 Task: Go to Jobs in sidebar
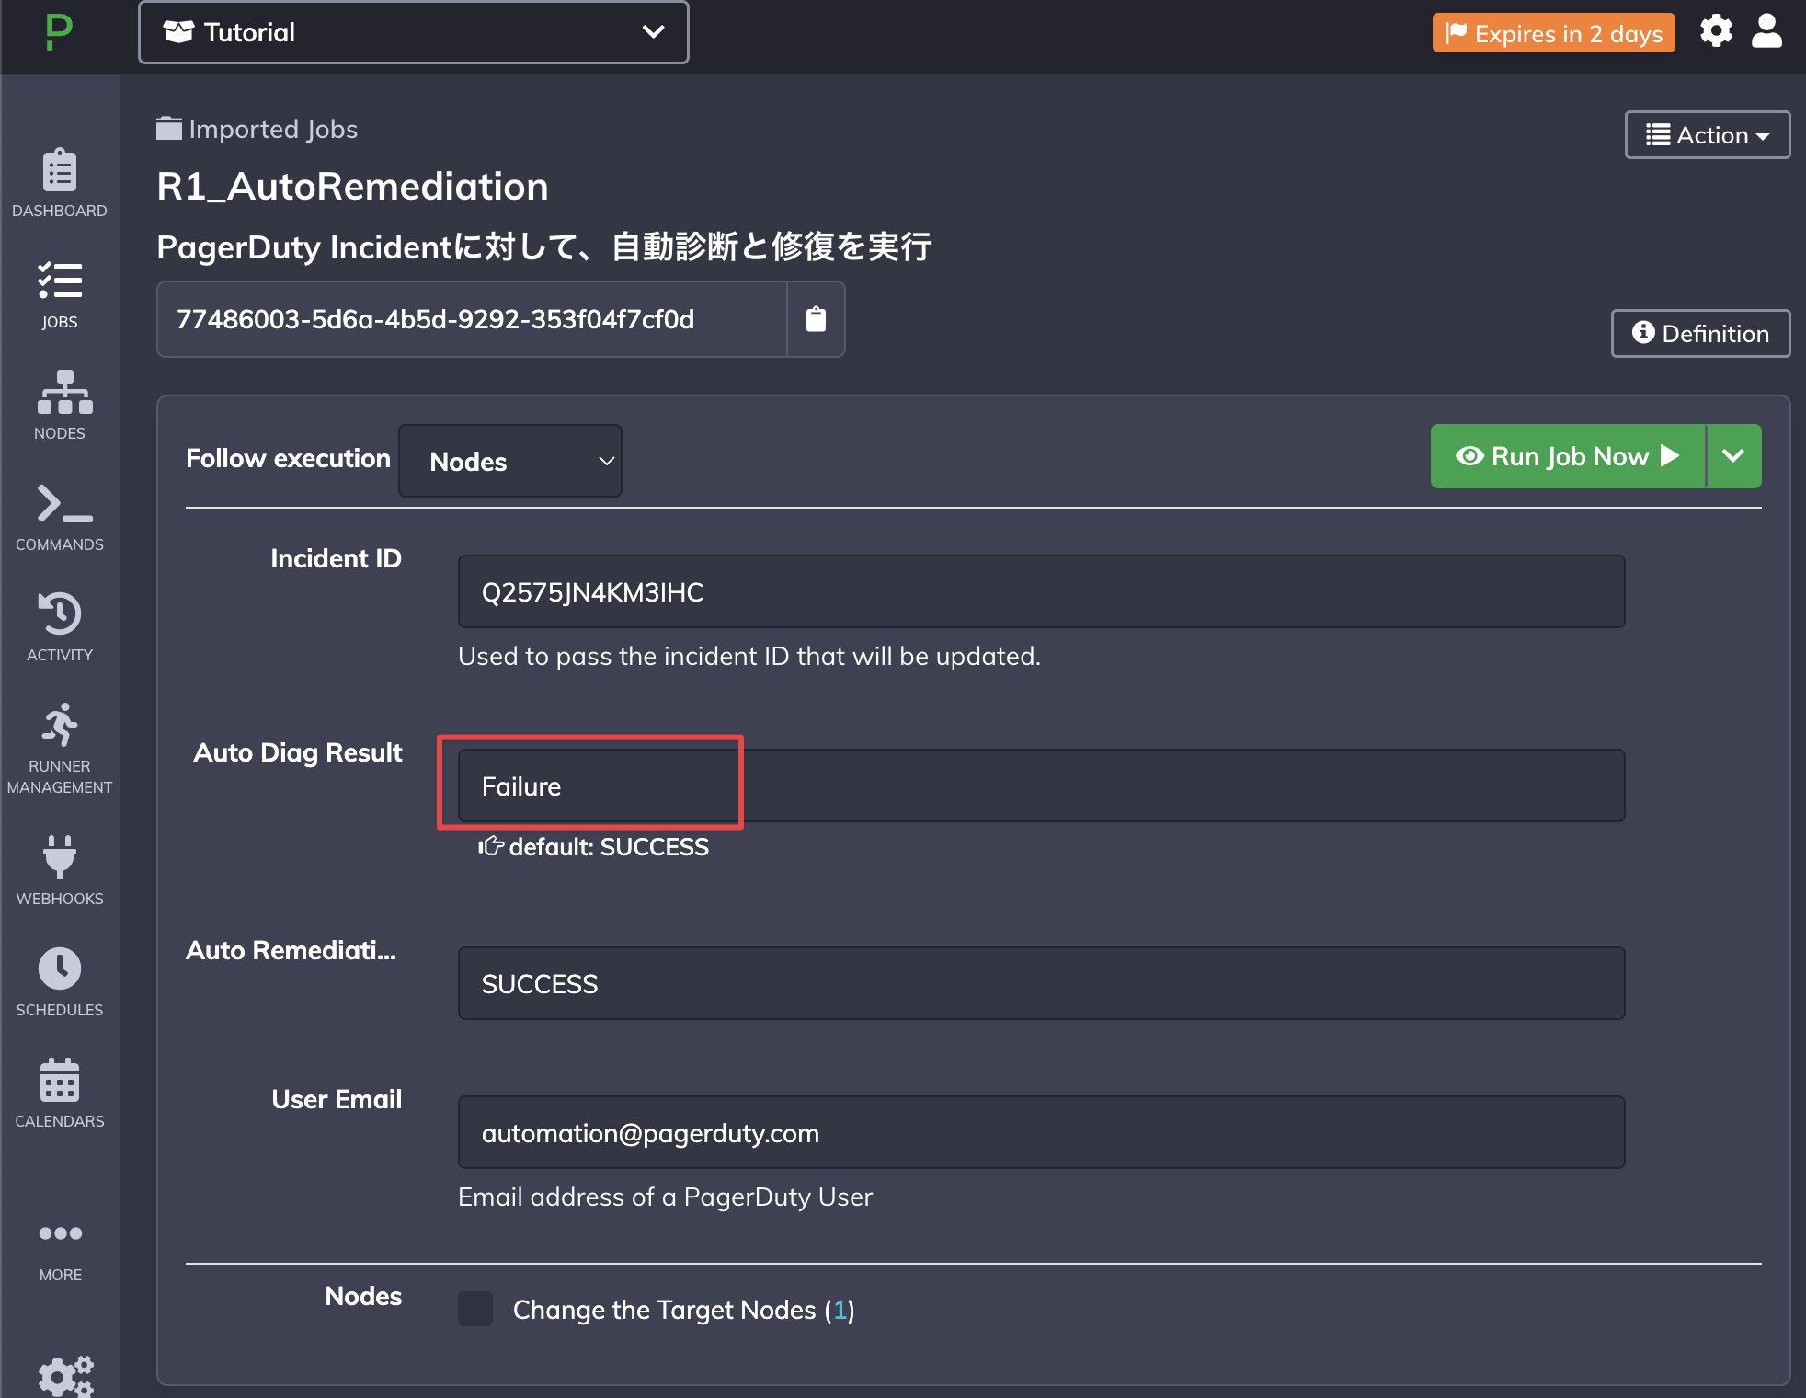60,295
